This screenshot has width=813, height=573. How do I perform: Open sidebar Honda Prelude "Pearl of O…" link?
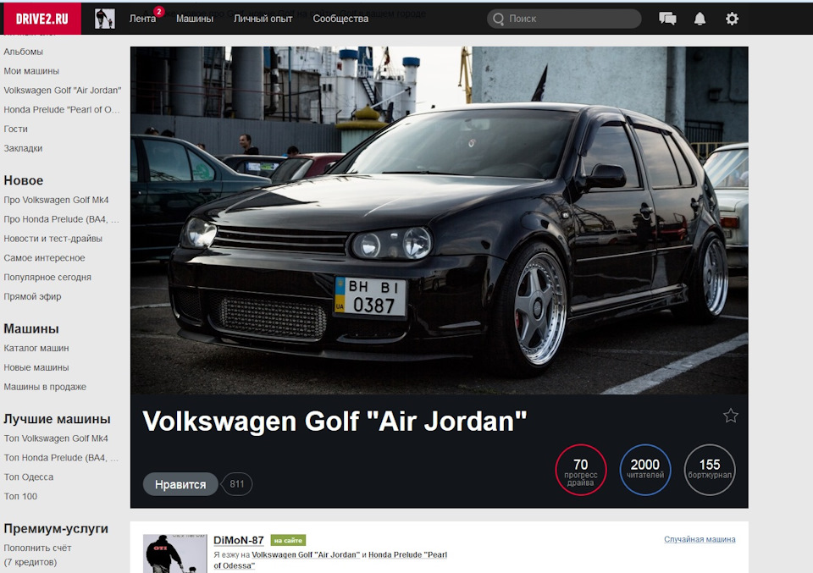62,109
